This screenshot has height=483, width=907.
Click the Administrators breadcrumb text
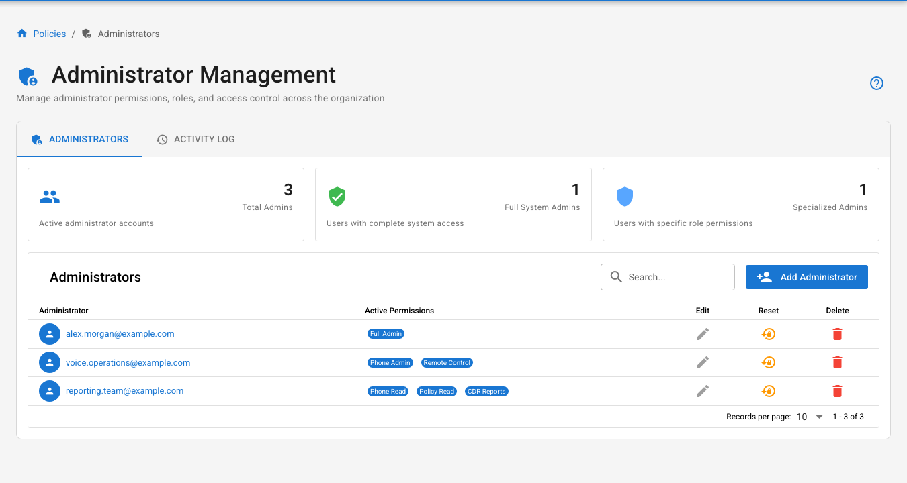point(129,34)
